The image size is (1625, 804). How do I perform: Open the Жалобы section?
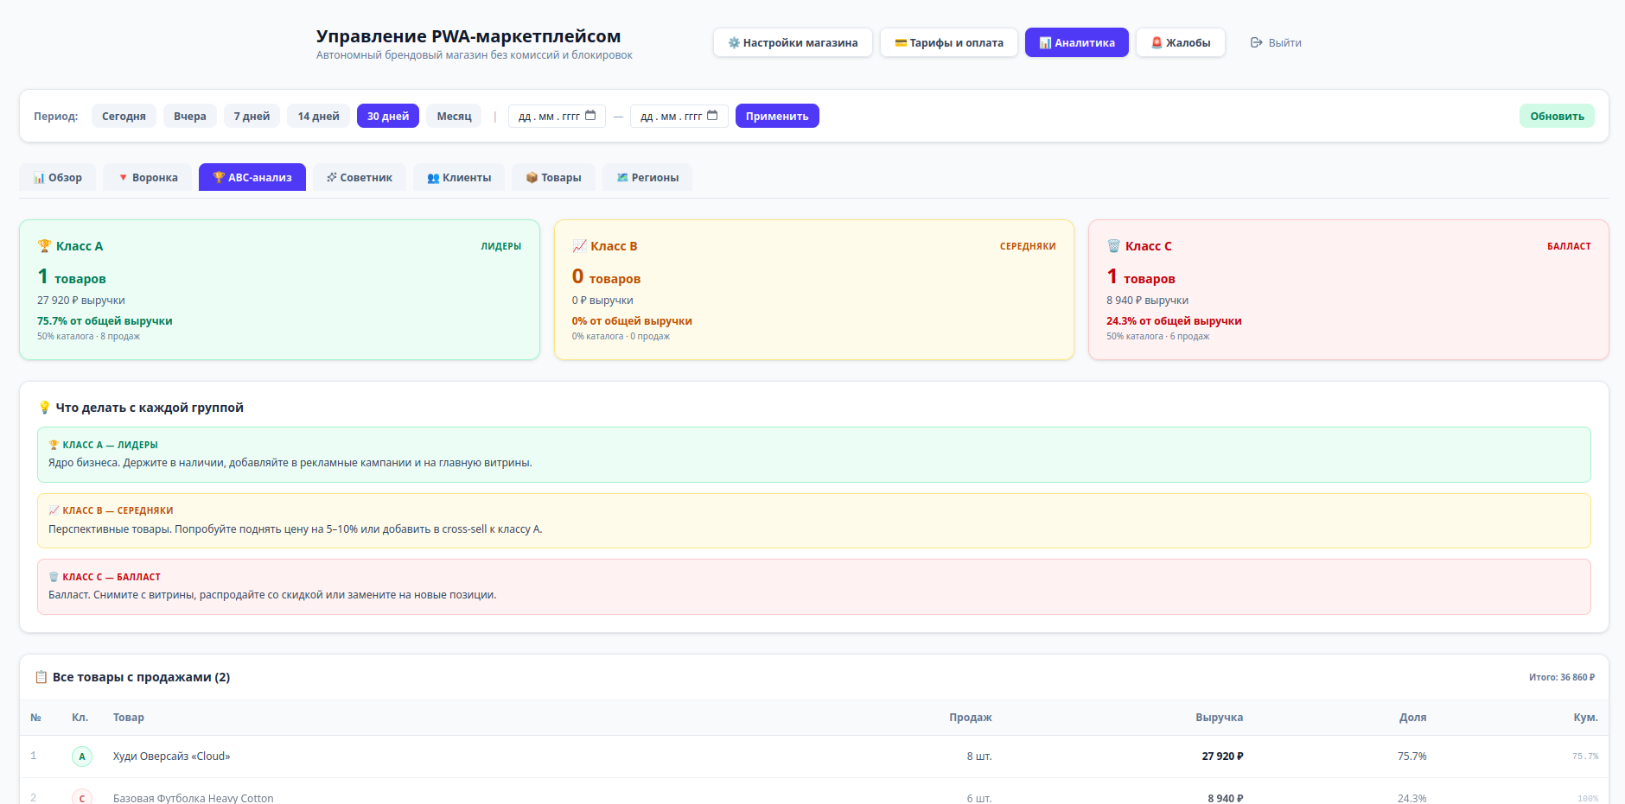(x=1180, y=42)
